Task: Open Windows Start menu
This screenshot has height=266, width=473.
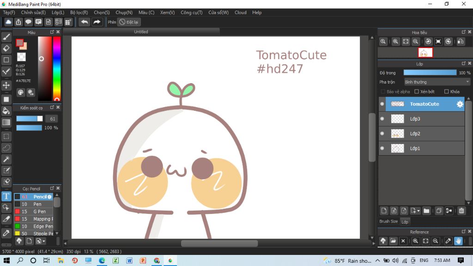Action: tap(6, 260)
